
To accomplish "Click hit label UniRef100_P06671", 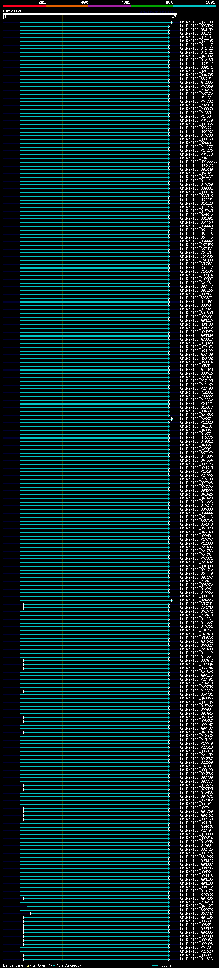I will (x=196, y=419).
